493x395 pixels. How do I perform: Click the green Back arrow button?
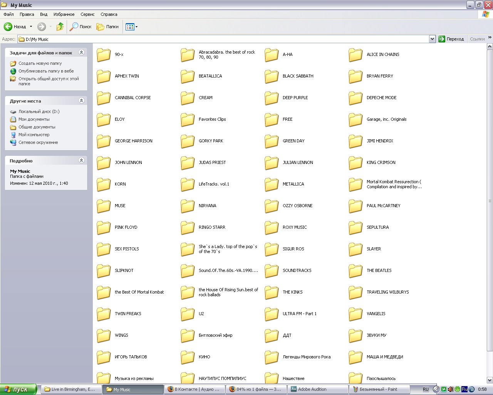(x=8, y=27)
